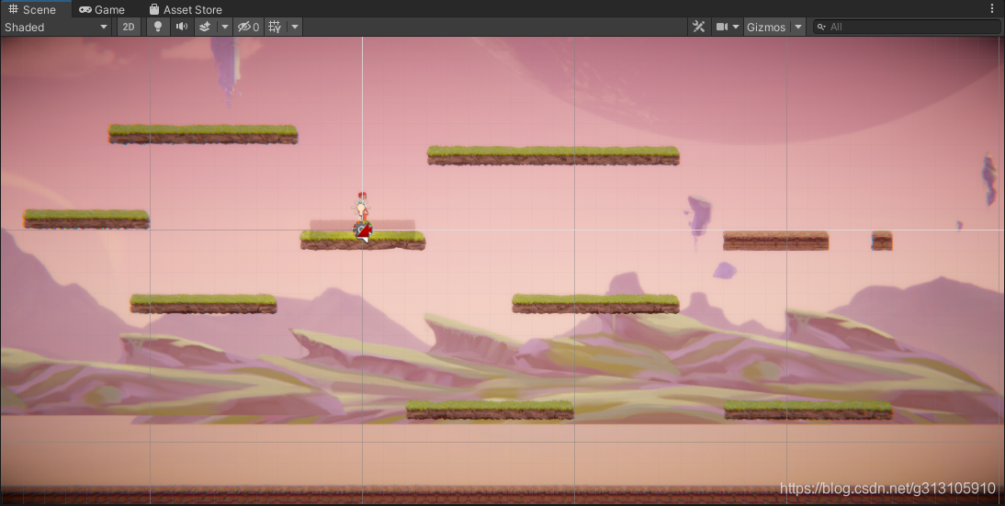Open the Shaded draw mode dropdown
Screen dimensions: 1005x506
(56, 27)
